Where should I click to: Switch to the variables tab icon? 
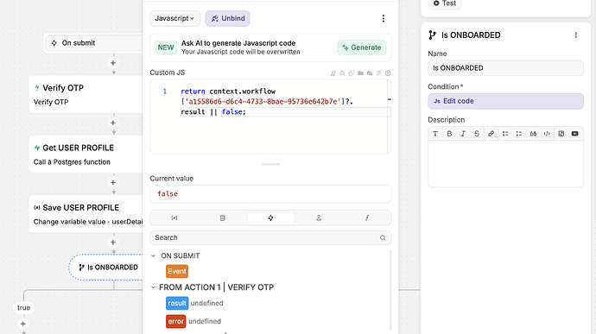(x=174, y=217)
